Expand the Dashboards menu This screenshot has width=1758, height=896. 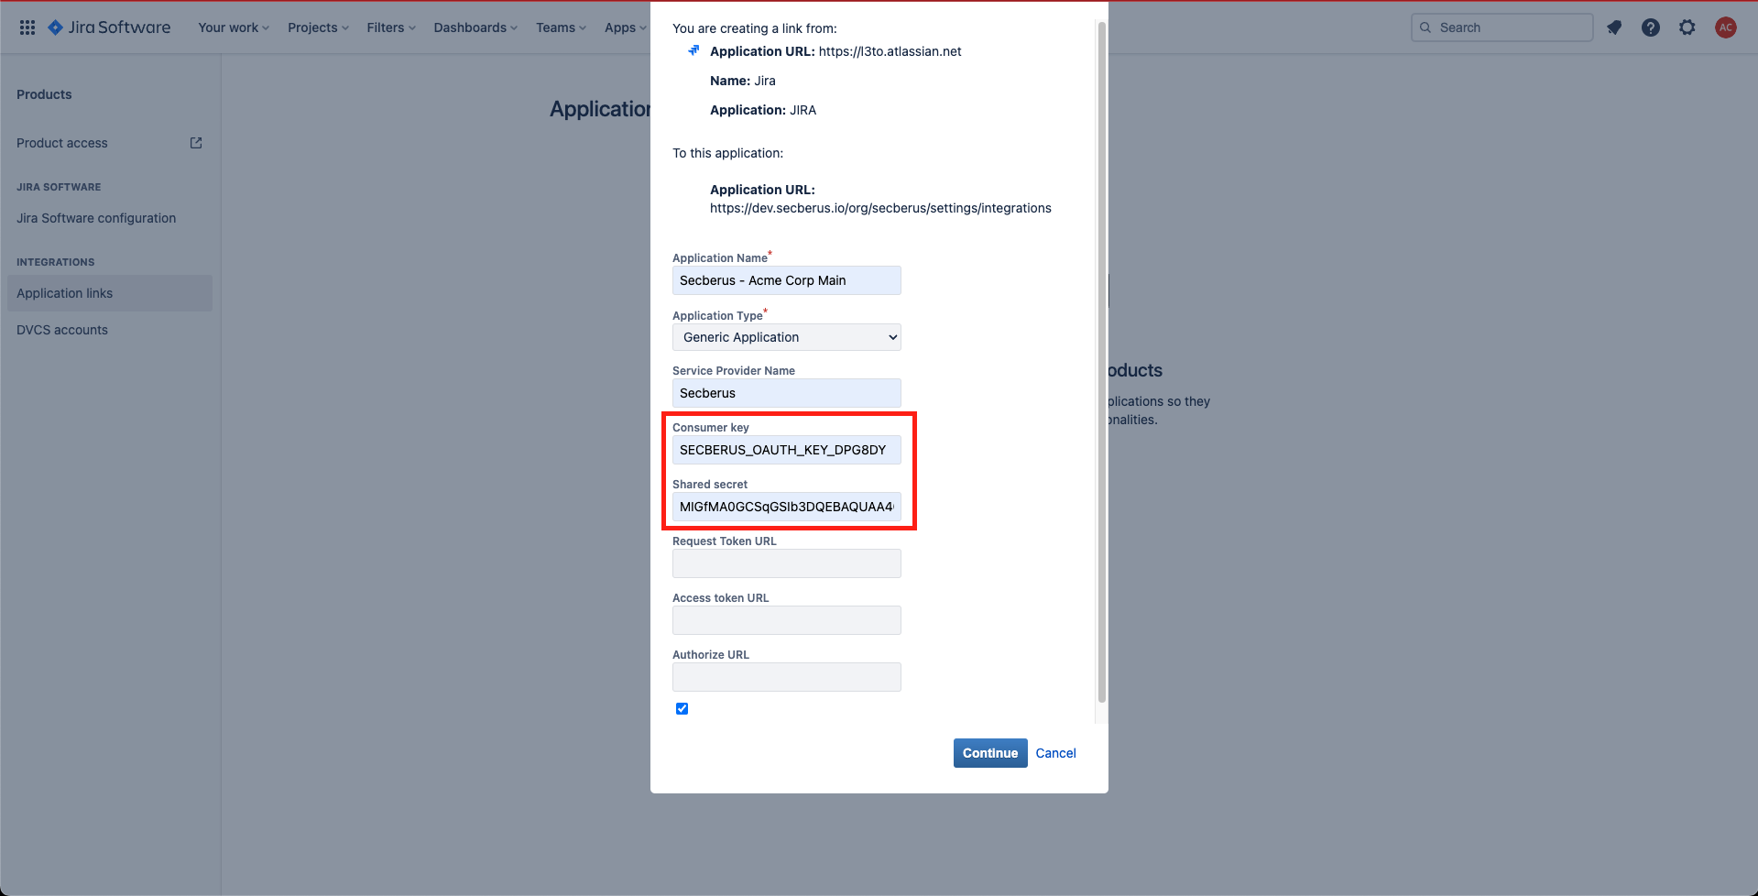(x=475, y=27)
